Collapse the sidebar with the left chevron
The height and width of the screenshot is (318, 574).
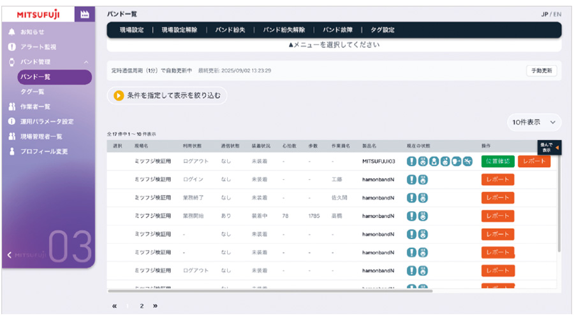9,255
